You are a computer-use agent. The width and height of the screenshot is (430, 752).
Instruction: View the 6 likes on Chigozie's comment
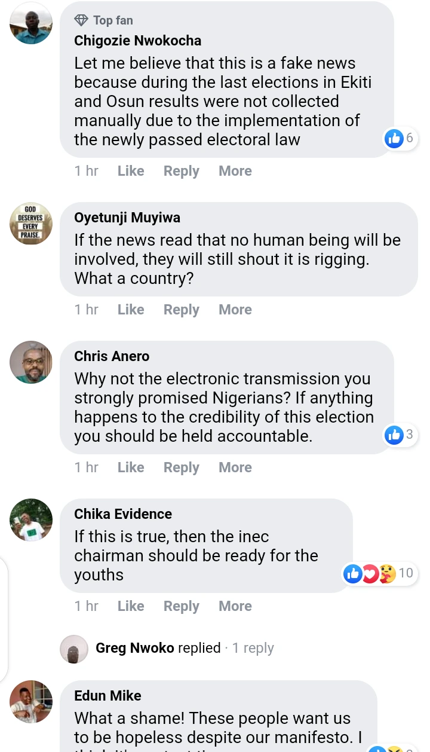point(400,139)
